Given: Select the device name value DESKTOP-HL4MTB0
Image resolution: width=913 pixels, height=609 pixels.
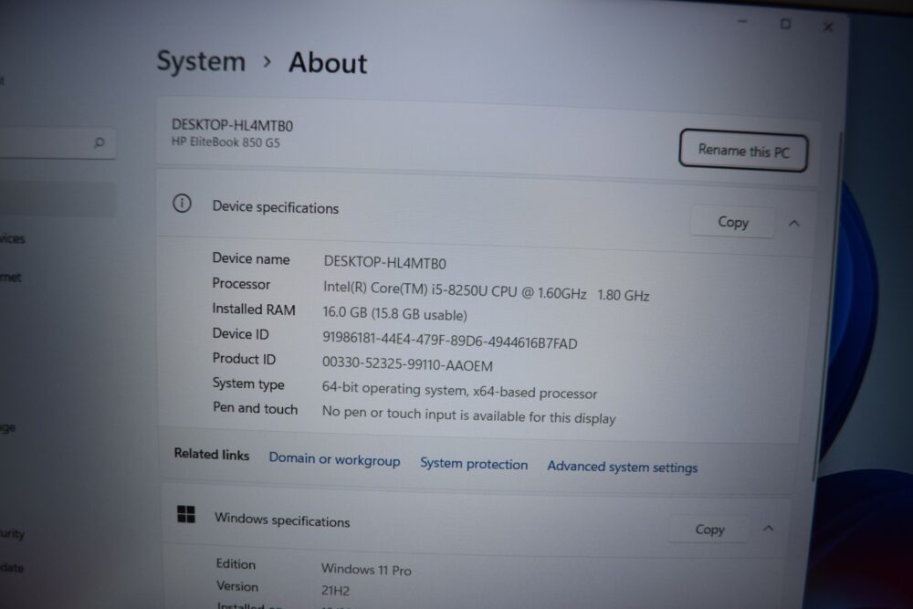Looking at the screenshot, I should pyautogui.click(x=385, y=263).
